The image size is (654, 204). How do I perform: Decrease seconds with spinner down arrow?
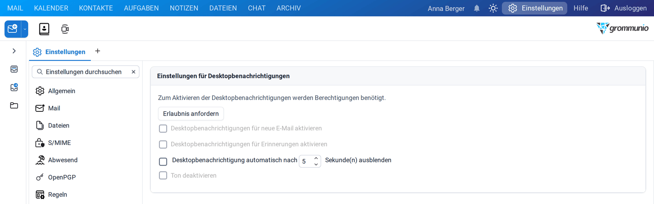point(316,164)
